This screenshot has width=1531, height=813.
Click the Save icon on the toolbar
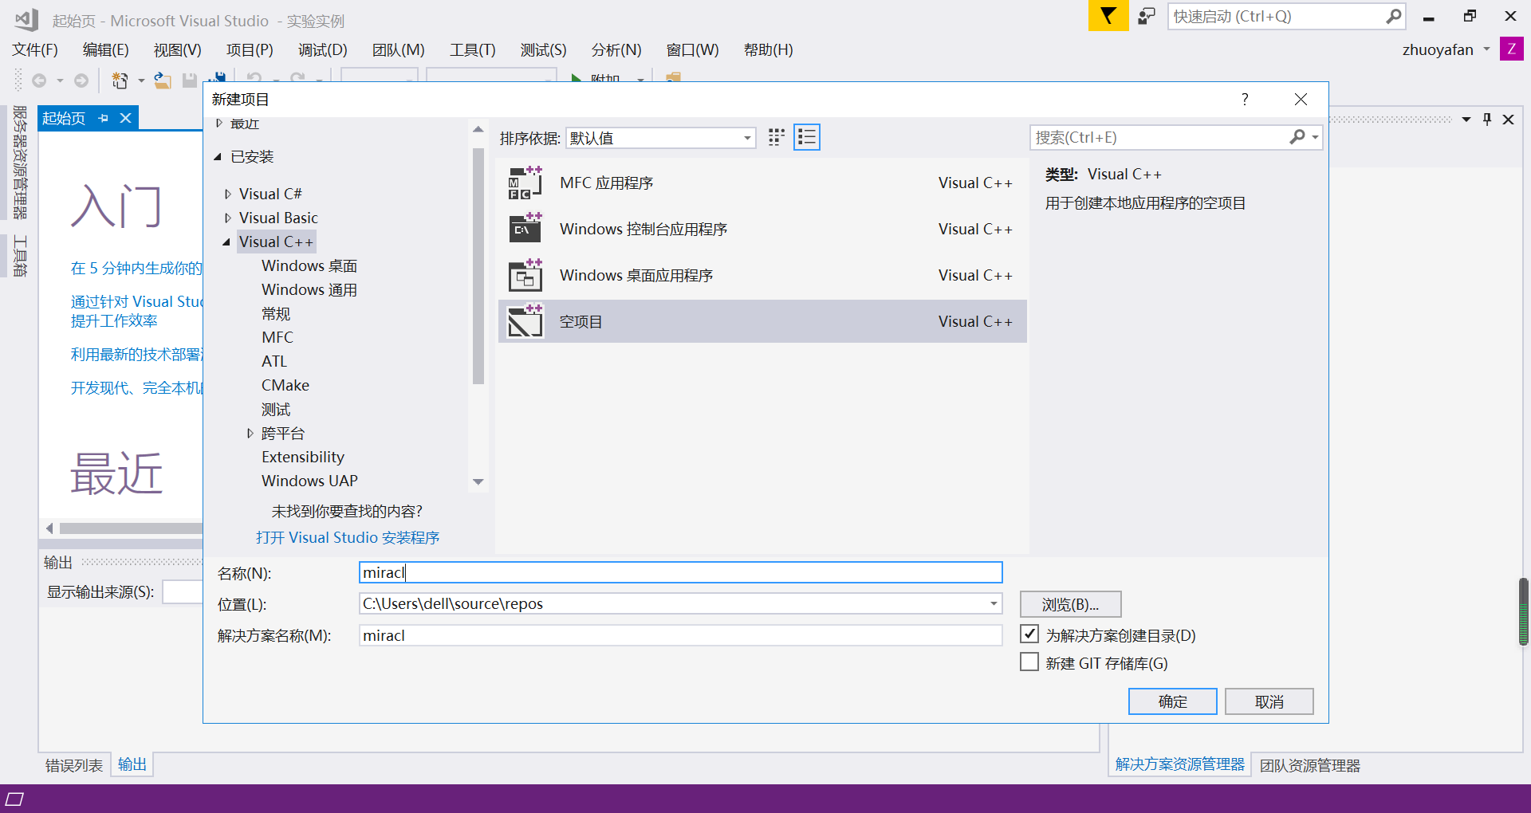[x=190, y=79]
